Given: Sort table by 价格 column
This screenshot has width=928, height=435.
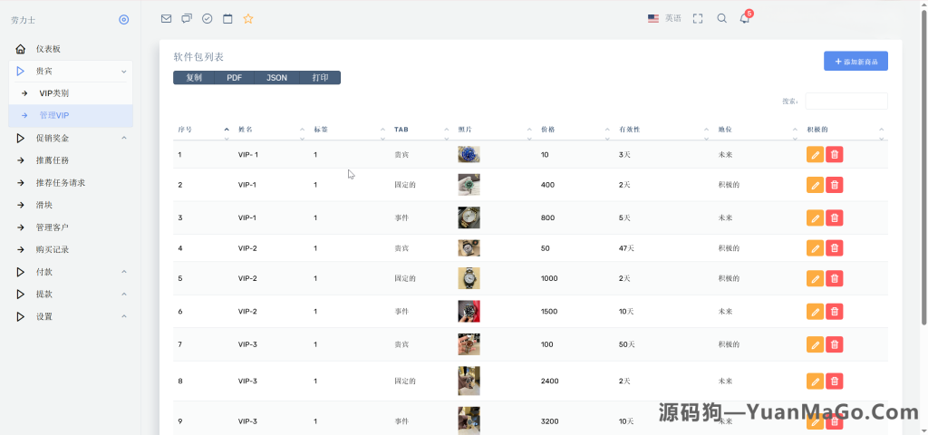Looking at the screenshot, I should pyautogui.click(x=575, y=130).
